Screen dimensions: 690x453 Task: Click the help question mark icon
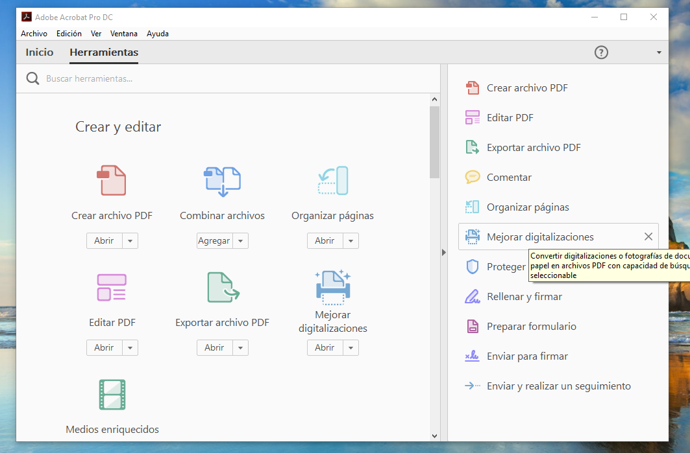pos(601,52)
